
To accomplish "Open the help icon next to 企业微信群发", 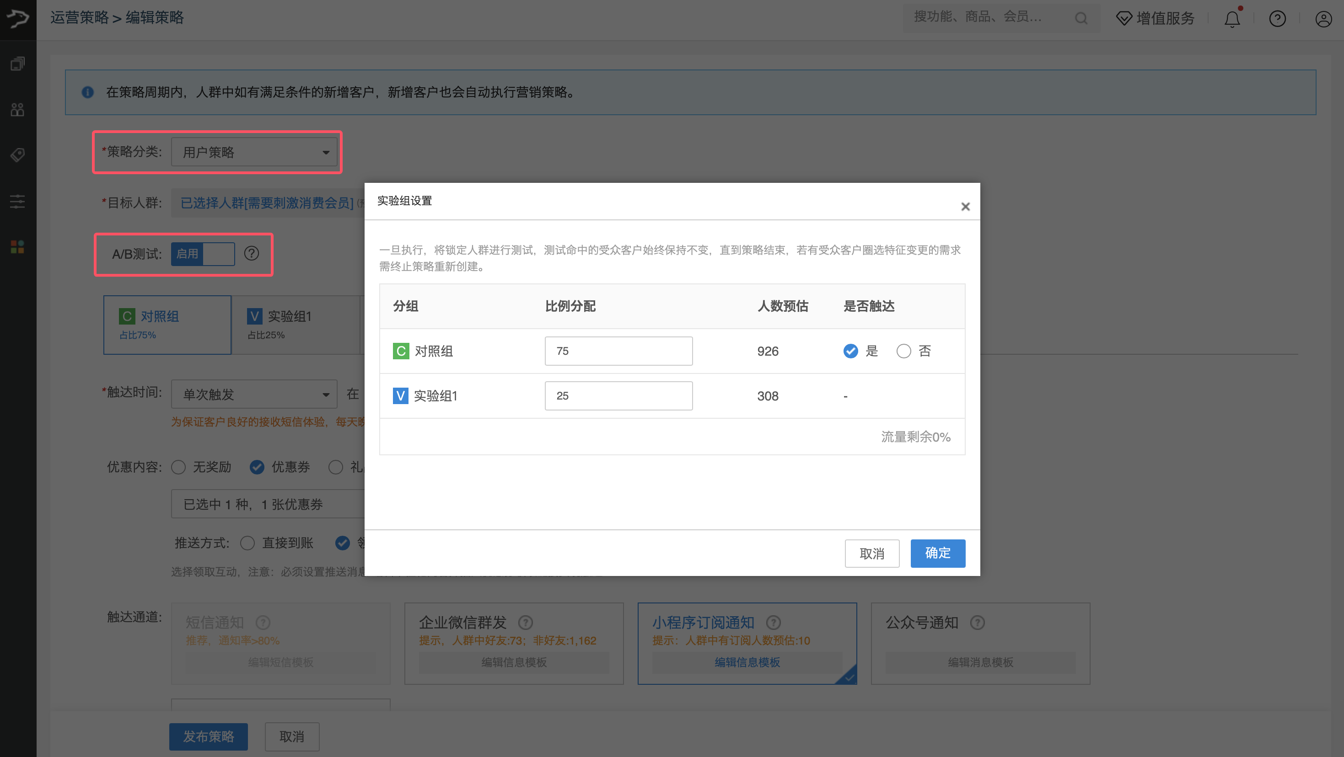I will pyautogui.click(x=526, y=623).
